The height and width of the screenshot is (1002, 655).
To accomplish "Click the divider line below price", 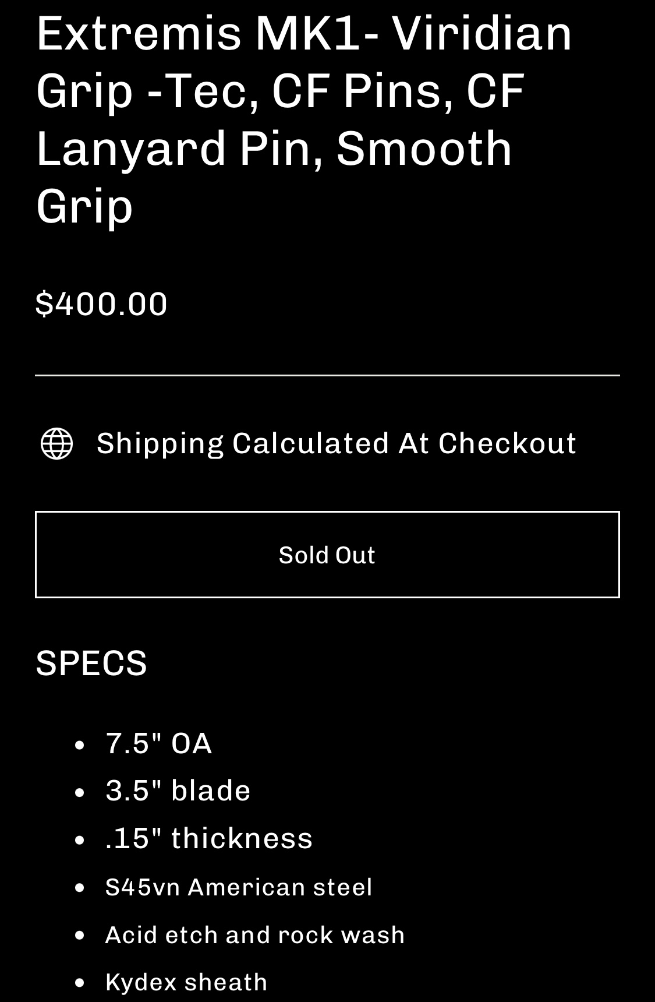I will (327, 375).
